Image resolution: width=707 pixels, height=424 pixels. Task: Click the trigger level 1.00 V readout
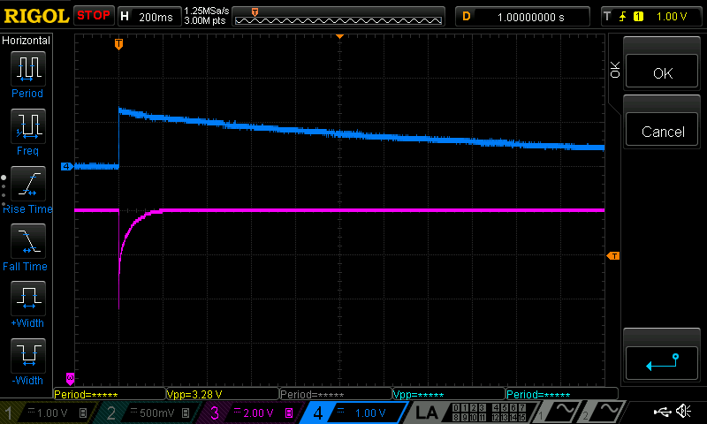(x=672, y=17)
